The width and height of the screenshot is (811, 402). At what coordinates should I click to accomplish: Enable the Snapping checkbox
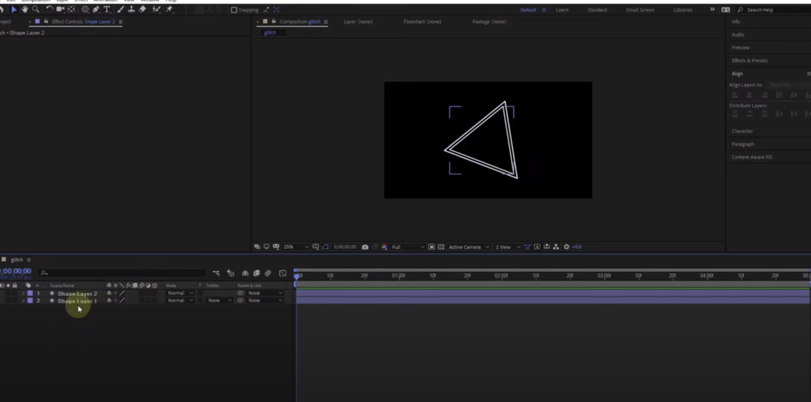pyautogui.click(x=234, y=10)
